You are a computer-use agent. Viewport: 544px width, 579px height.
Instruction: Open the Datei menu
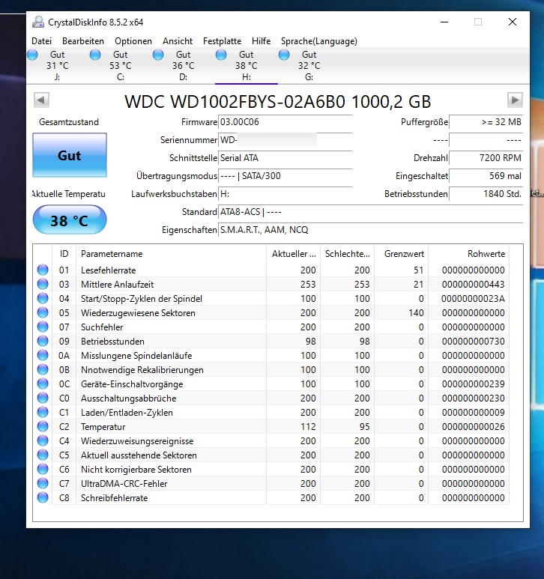[41, 41]
